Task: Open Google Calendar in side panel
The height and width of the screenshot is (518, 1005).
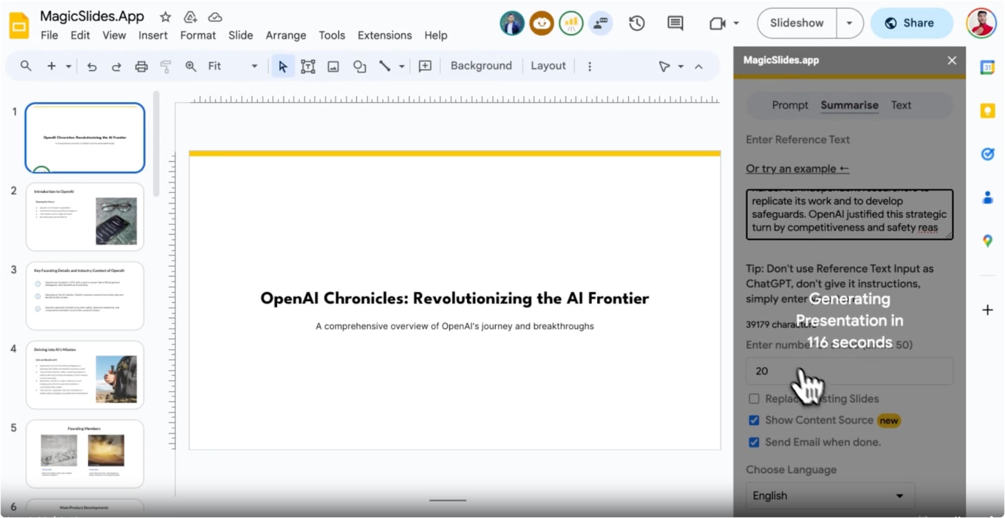Action: 987,67
